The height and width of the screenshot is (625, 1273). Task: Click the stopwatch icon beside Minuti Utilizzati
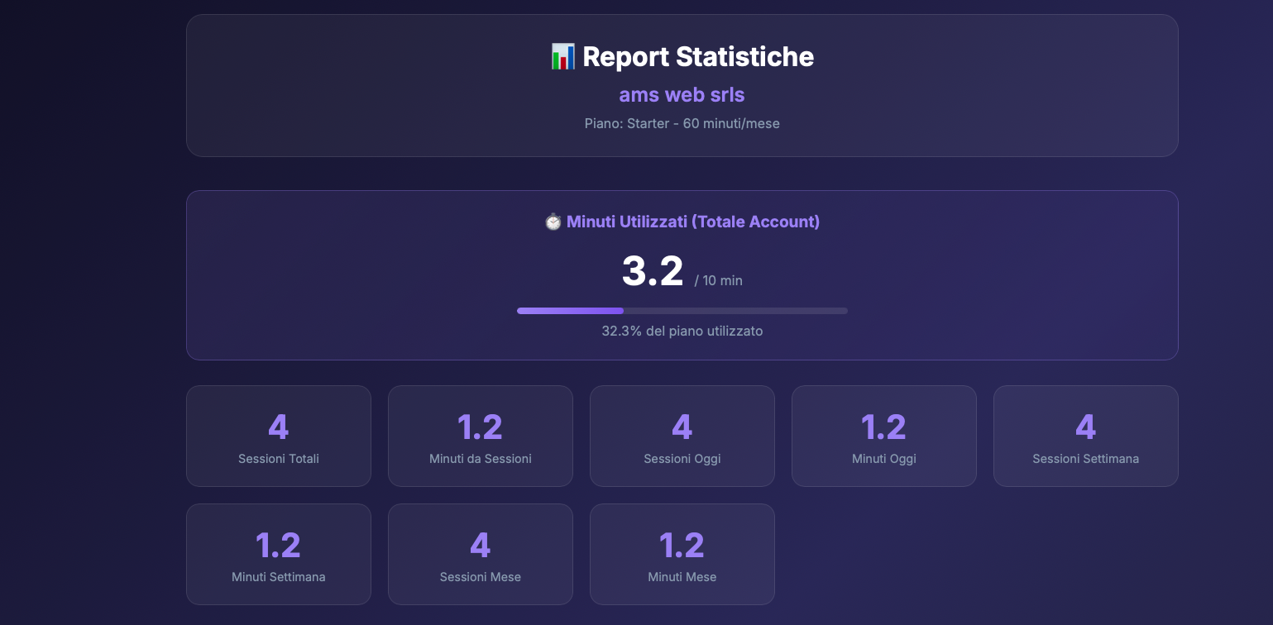pos(553,222)
